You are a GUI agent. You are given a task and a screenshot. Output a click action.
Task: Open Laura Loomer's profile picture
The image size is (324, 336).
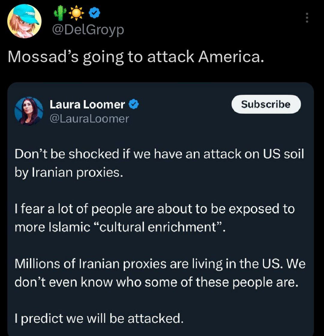pos(29,111)
